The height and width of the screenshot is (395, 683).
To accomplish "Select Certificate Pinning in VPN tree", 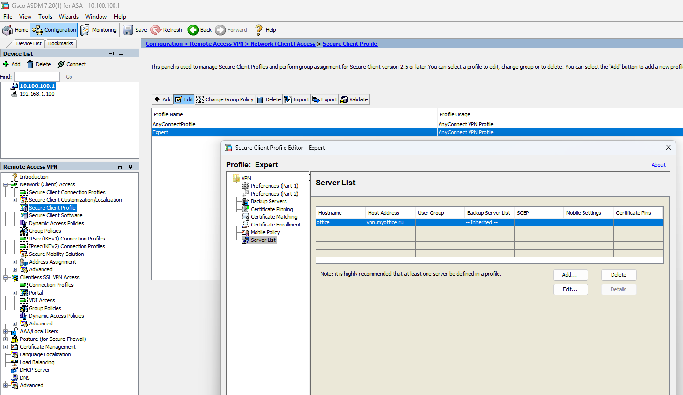I will click(x=271, y=209).
